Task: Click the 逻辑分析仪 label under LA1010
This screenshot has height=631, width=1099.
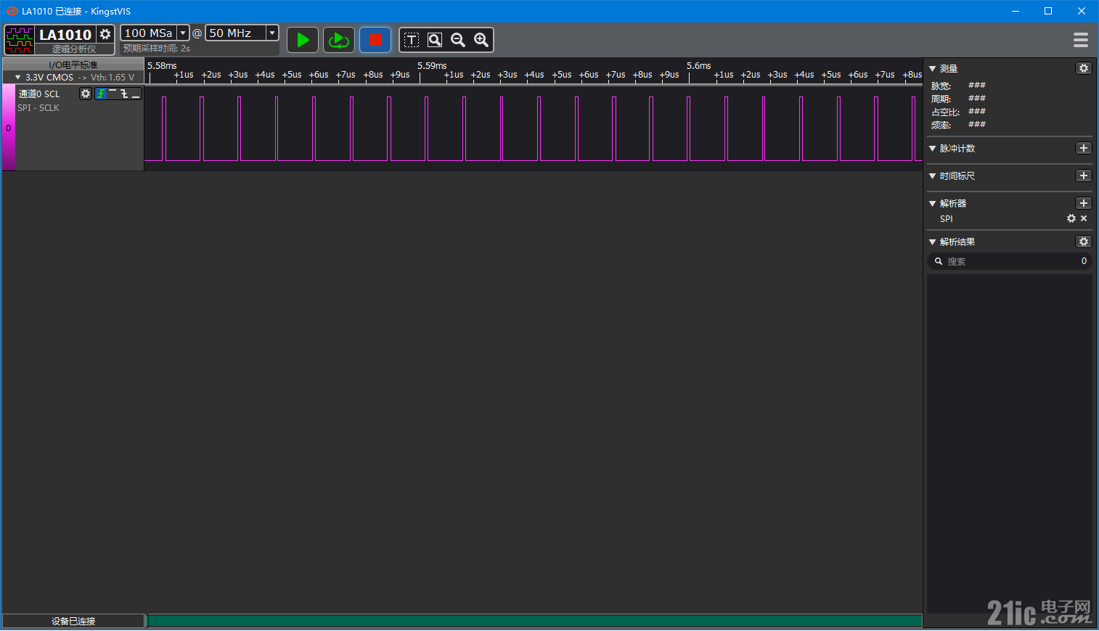Action: click(74, 49)
